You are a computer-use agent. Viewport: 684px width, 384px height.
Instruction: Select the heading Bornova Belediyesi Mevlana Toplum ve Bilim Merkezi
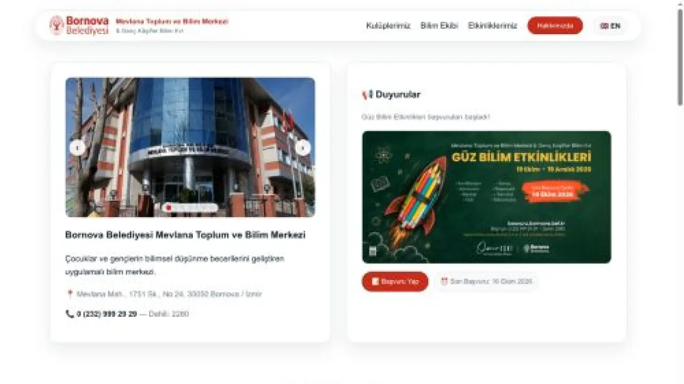click(x=185, y=235)
